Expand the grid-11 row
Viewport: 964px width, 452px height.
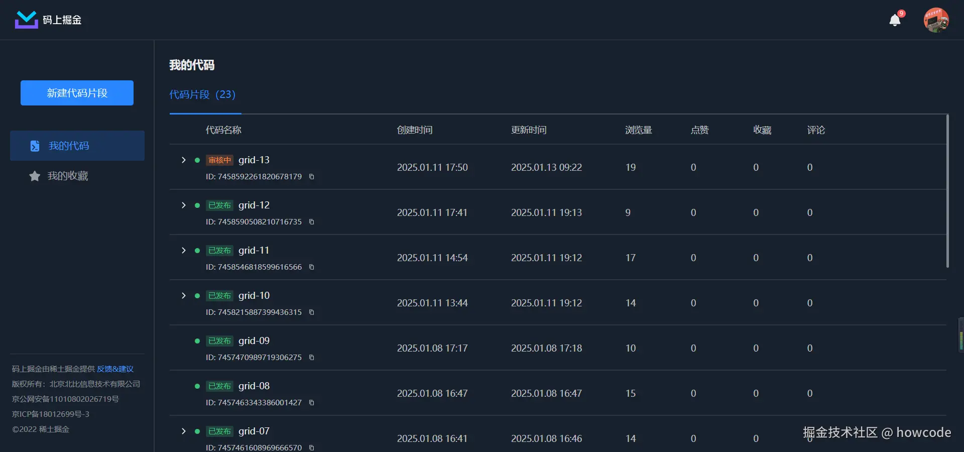coord(184,251)
